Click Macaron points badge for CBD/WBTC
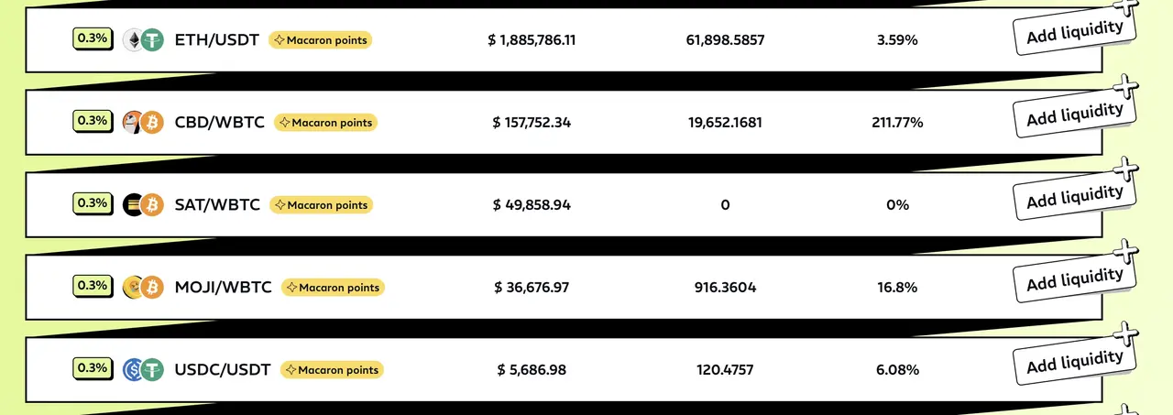This screenshot has width=1173, height=415. [325, 123]
